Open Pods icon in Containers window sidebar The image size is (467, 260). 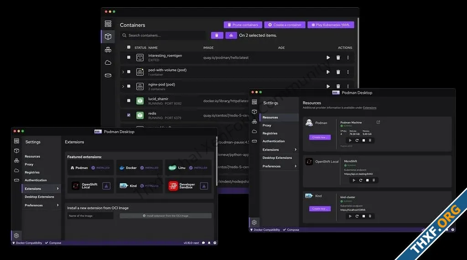pos(108,50)
